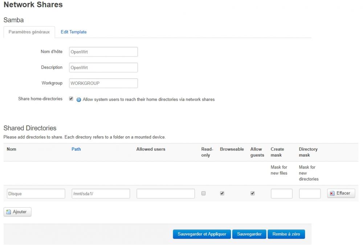
Task: Click the help icon beside Share home-directories
Action: (x=79, y=99)
